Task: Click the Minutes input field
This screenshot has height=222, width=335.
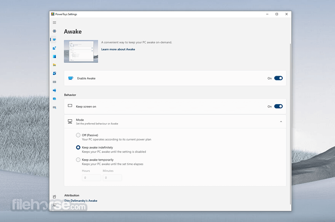Action: tap(112, 178)
